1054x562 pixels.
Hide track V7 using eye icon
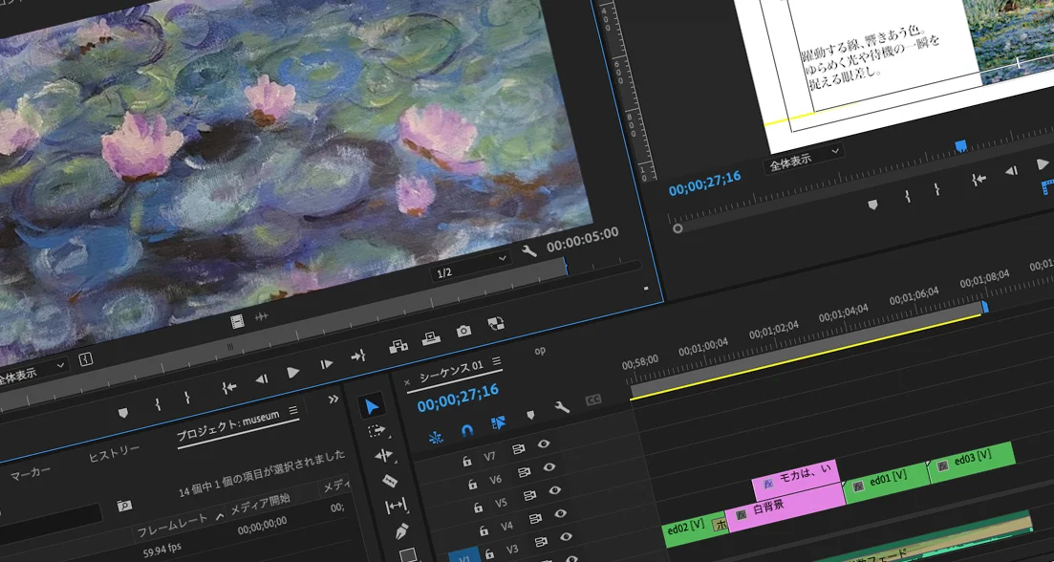(x=544, y=443)
